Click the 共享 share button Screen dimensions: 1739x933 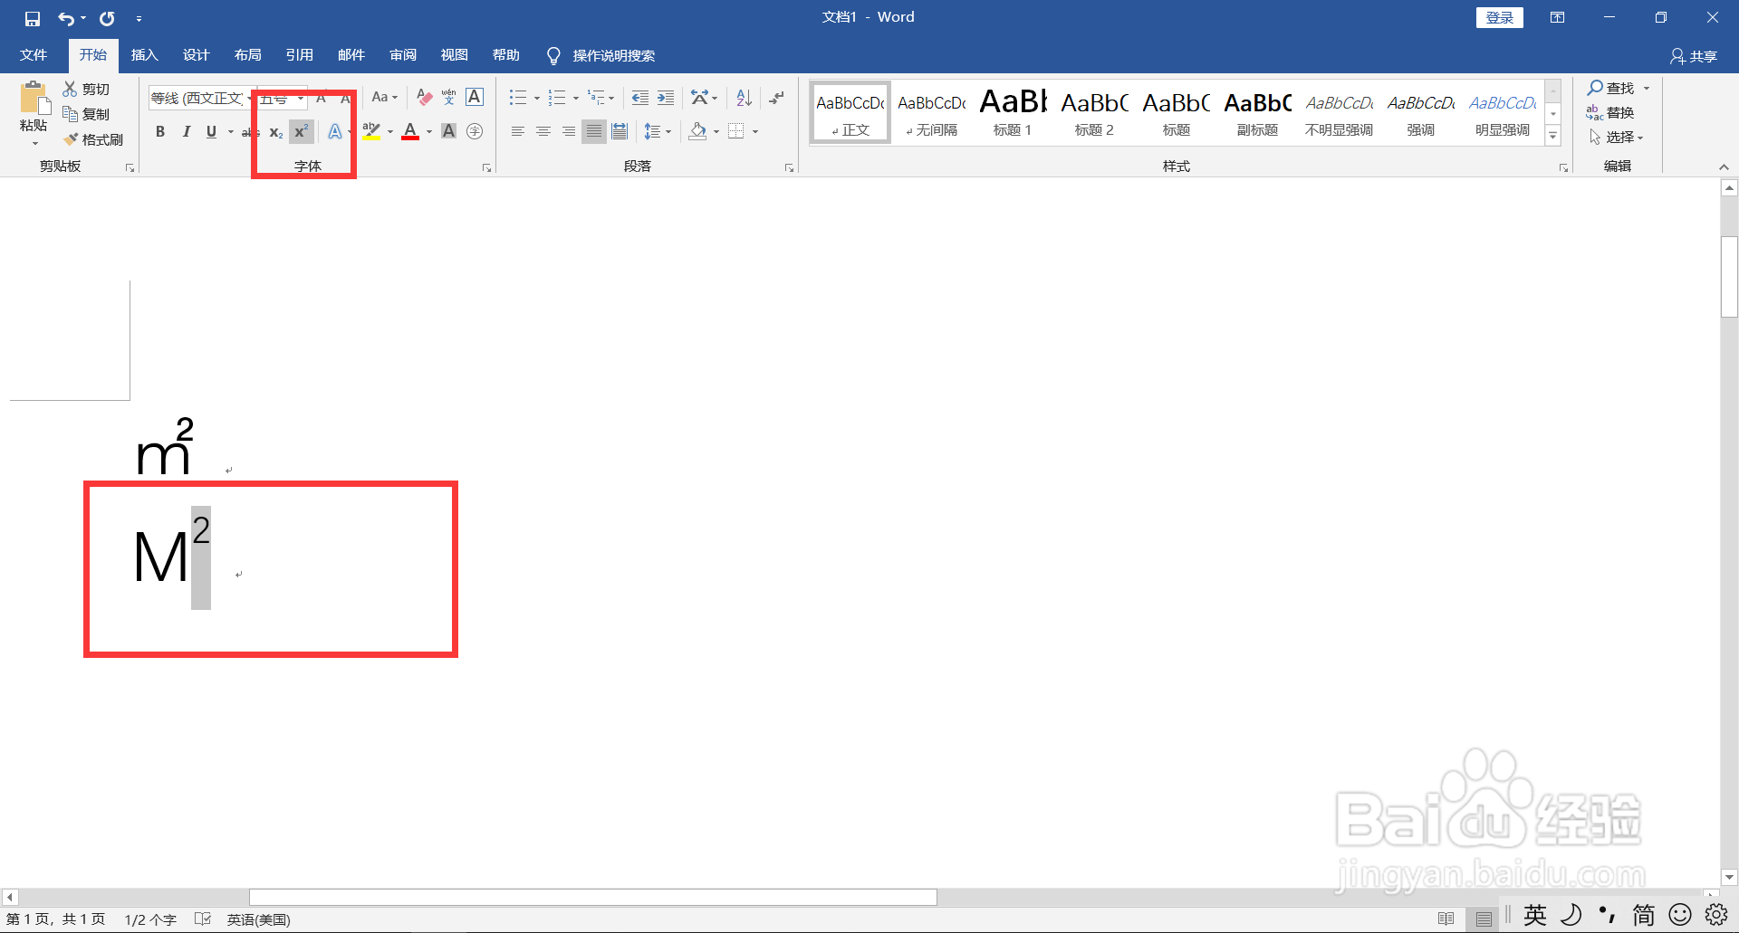click(1694, 56)
